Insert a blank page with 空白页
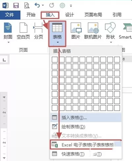The width and height of the screenshot is (132, 161). 23,31
